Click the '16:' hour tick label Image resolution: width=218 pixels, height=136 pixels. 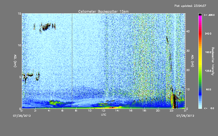point(131,111)
